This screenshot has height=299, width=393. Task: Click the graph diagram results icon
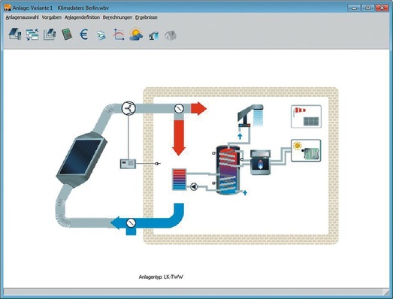click(119, 35)
